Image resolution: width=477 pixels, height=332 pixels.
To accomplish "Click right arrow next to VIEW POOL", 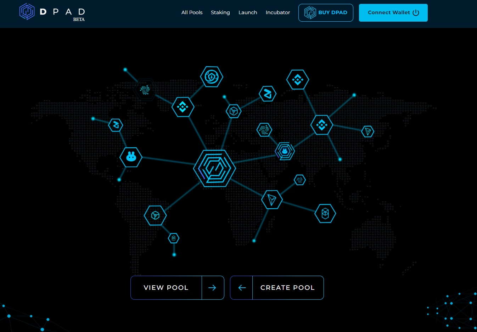I will 212,288.
